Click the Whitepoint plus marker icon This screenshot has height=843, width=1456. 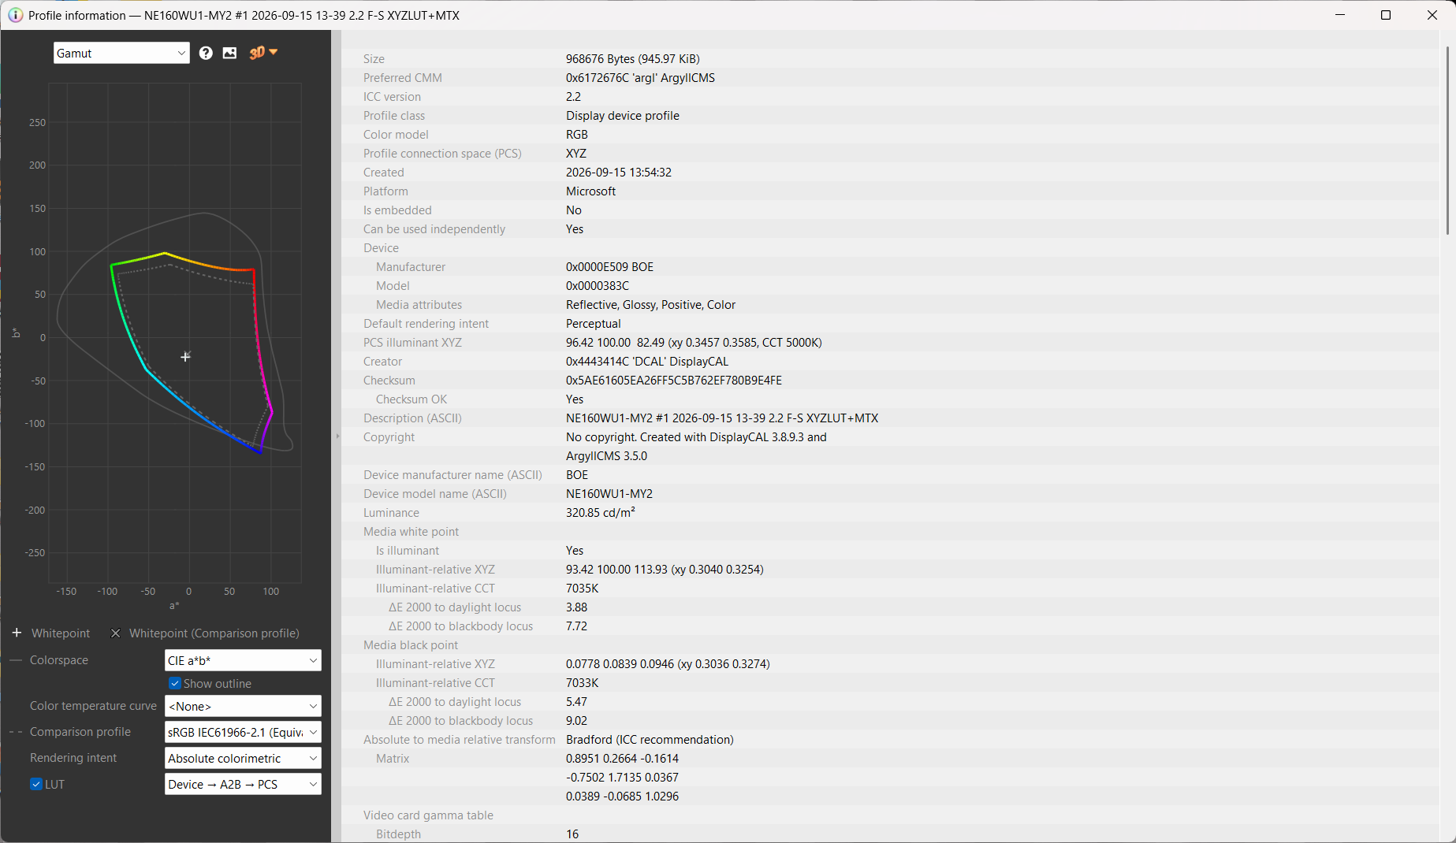[x=17, y=633]
